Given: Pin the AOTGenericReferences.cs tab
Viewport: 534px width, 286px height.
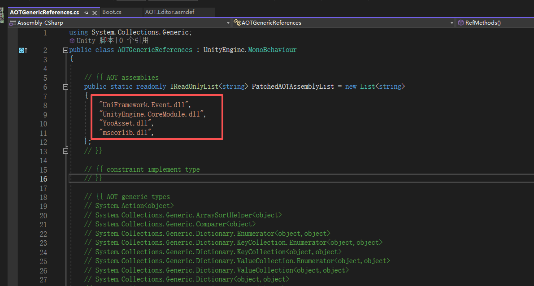Looking at the screenshot, I should [86, 13].
